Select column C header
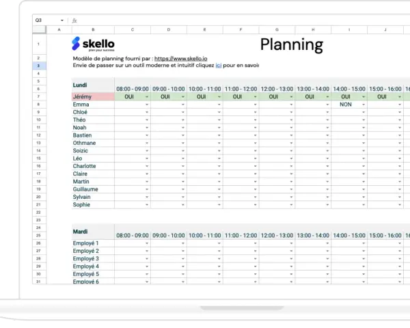 click(x=133, y=29)
